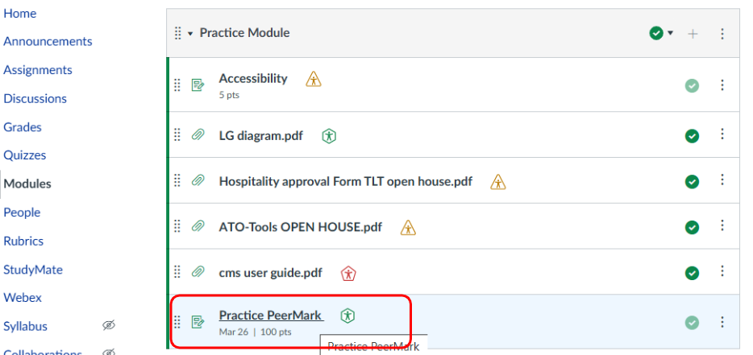The height and width of the screenshot is (355, 753).
Task: Go to Grades in course navigation
Action: click(23, 127)
